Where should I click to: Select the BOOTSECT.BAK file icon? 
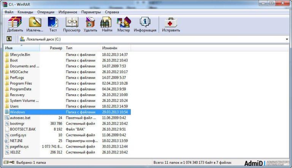(7, 129)
